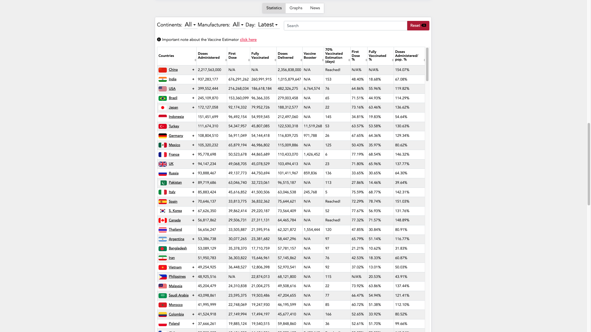Switch to the News tab
This screenshot has width=591, height=332.
pos(315,8)
